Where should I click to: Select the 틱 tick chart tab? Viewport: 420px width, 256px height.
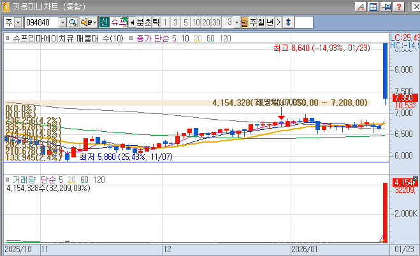(x=156, y=22)
